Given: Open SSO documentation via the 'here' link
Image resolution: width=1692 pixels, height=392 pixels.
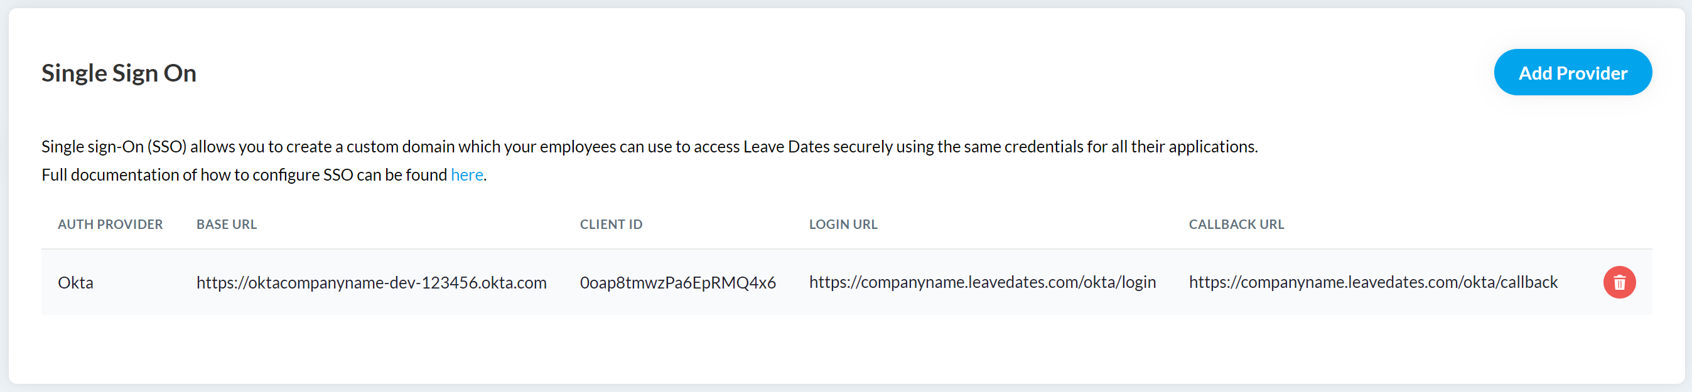Looking at the screenshot, I should [467, 174].
